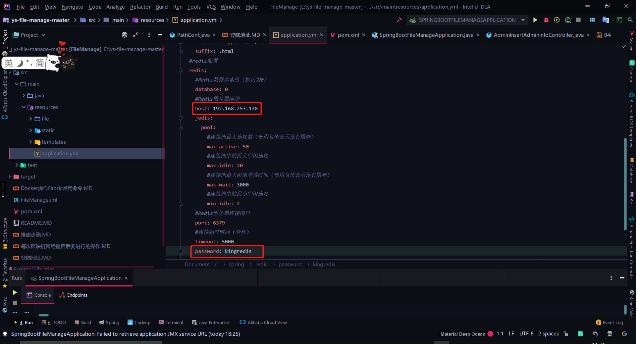Select FileManage.iml in project tree
Viewport: 636px width, 344px height.
(39, 200)
